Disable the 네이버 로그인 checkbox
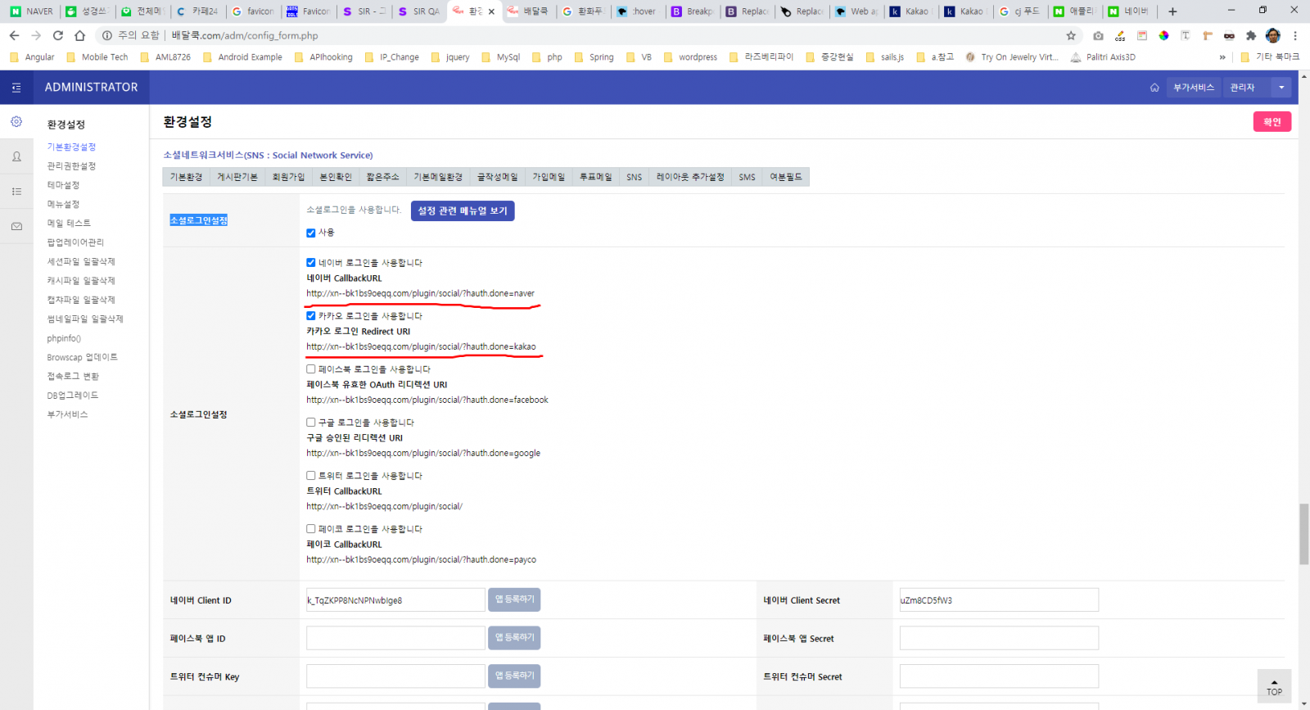Viewport: 1310px width, 710px height. coord(311,263)
